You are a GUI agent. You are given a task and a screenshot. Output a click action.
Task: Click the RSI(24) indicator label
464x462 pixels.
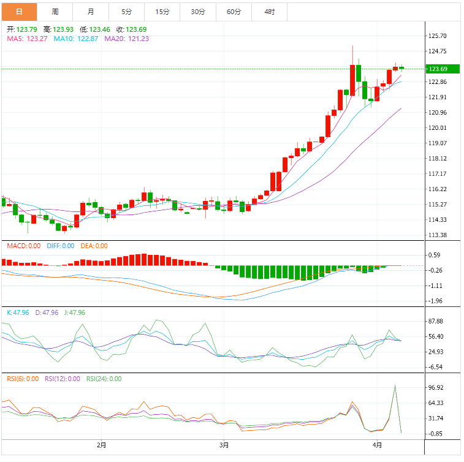104,379
